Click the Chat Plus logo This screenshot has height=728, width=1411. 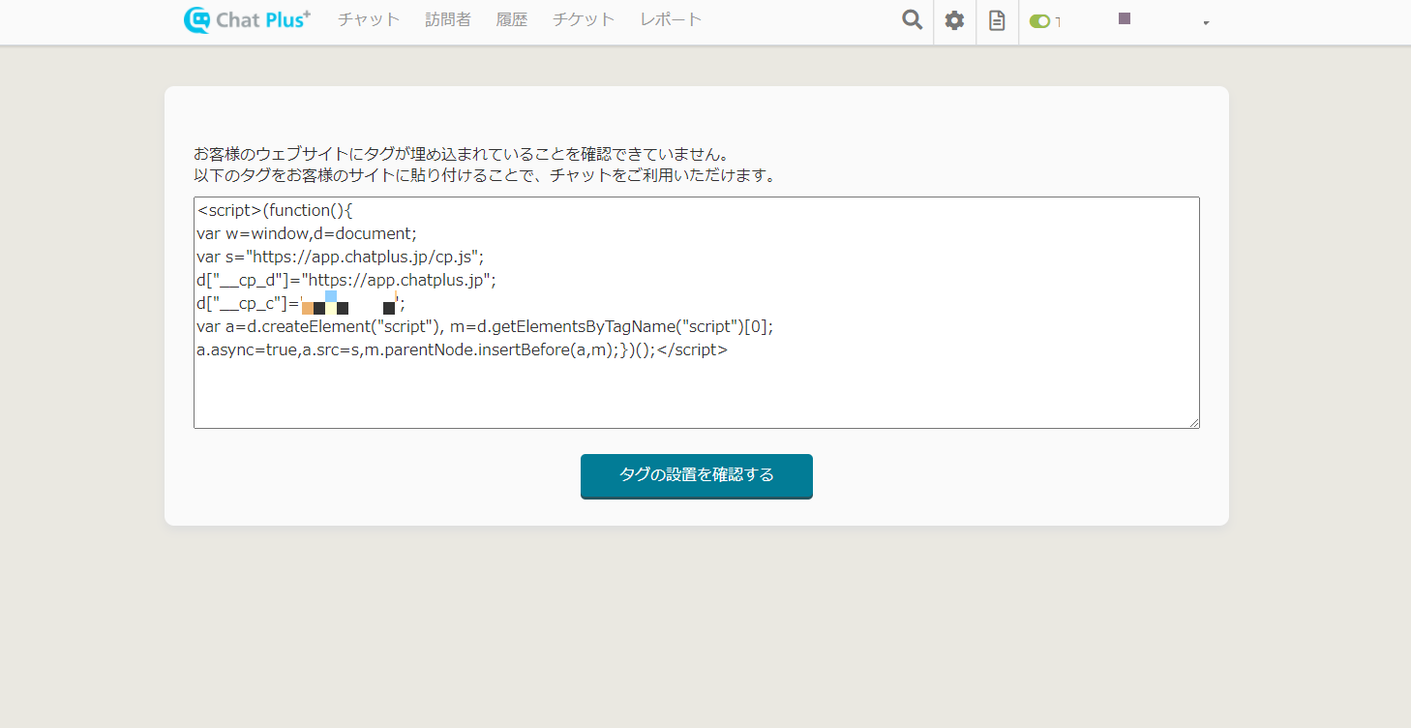click(247, 19)
